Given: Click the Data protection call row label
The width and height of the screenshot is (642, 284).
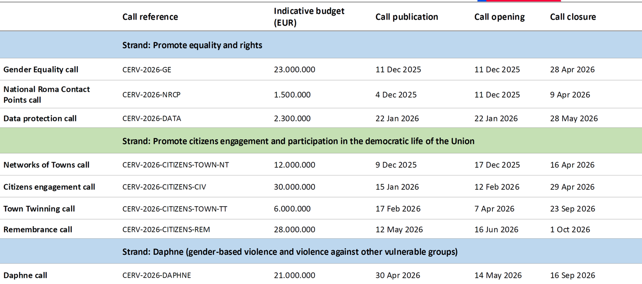Looking at the screenshot, I should pyautogui.click(x=40, y=119).
